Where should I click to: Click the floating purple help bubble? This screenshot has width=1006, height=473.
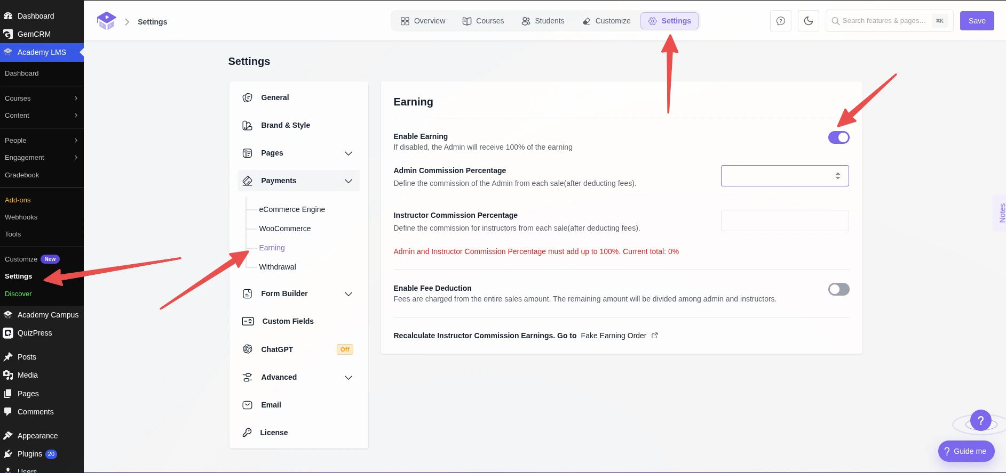981,420
